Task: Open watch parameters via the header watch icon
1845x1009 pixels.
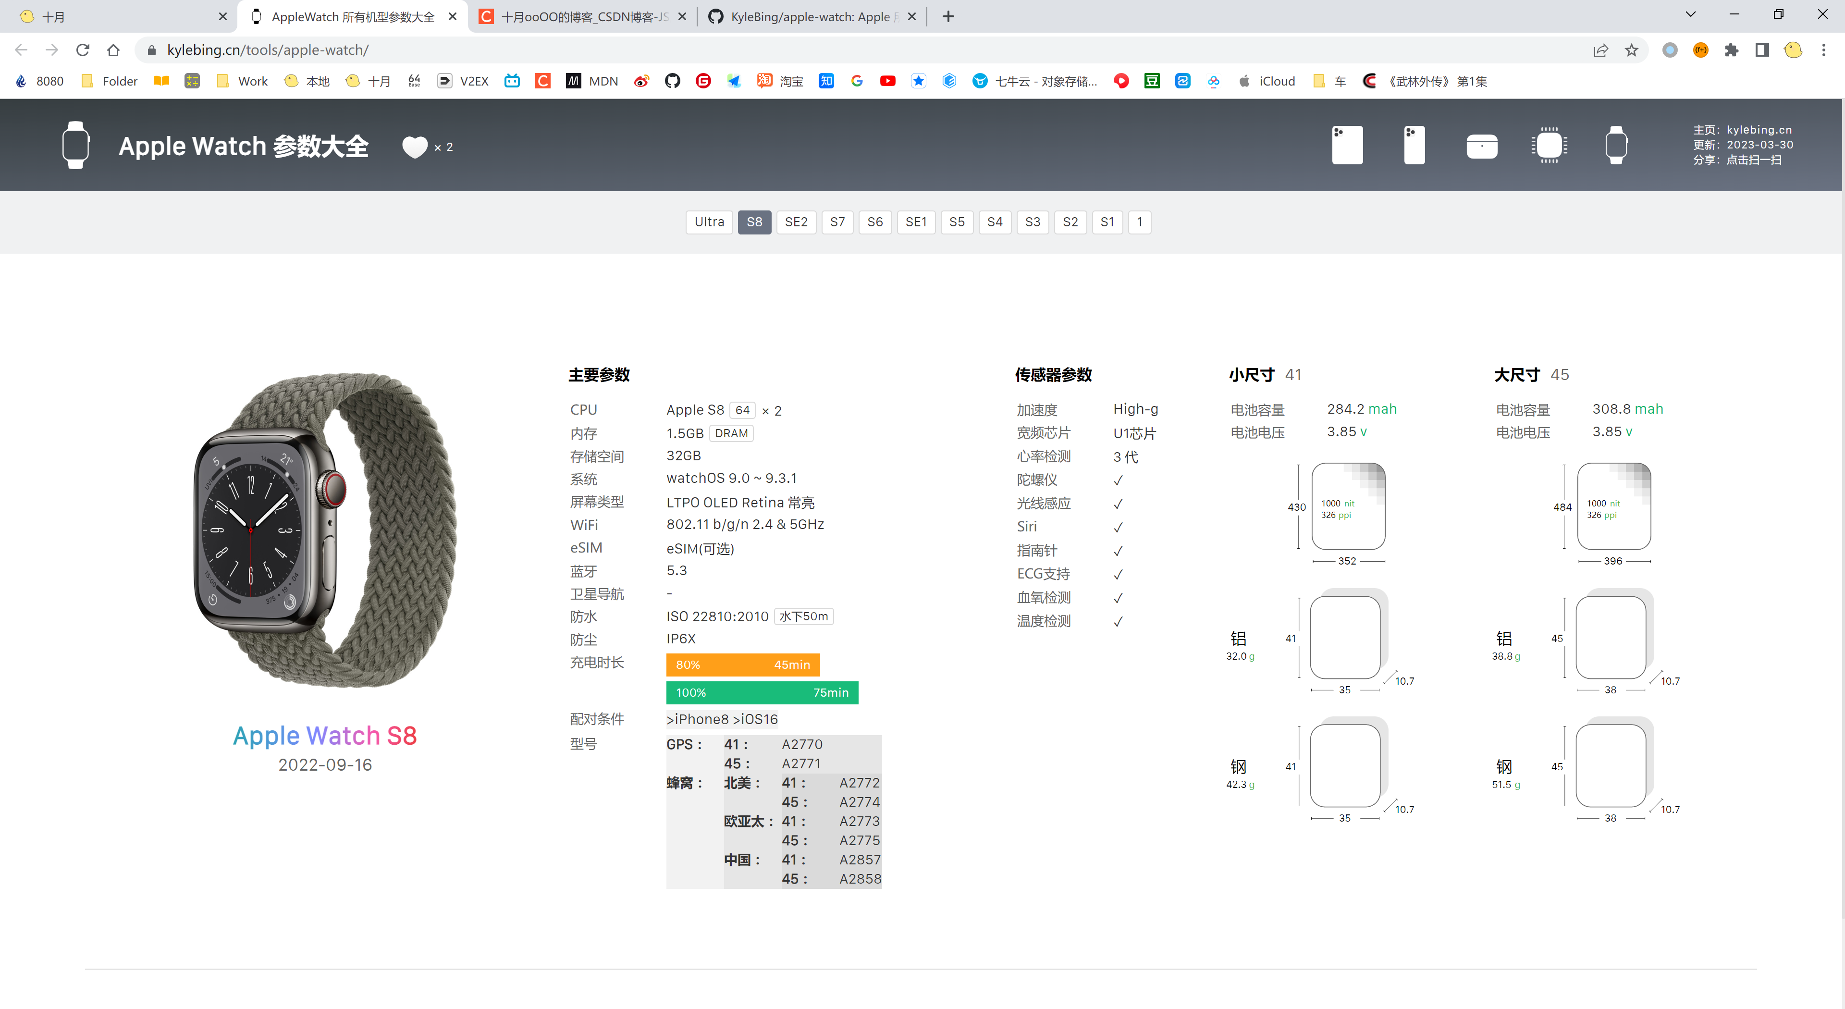Action: pos(1616,145)
